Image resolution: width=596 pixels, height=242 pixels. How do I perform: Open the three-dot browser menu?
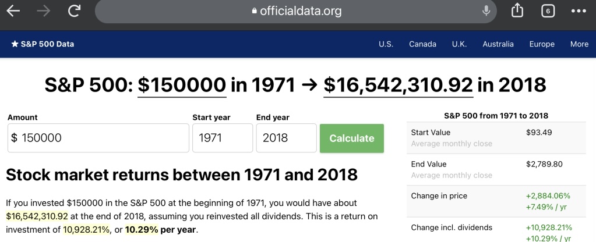(x=579, y=11)
